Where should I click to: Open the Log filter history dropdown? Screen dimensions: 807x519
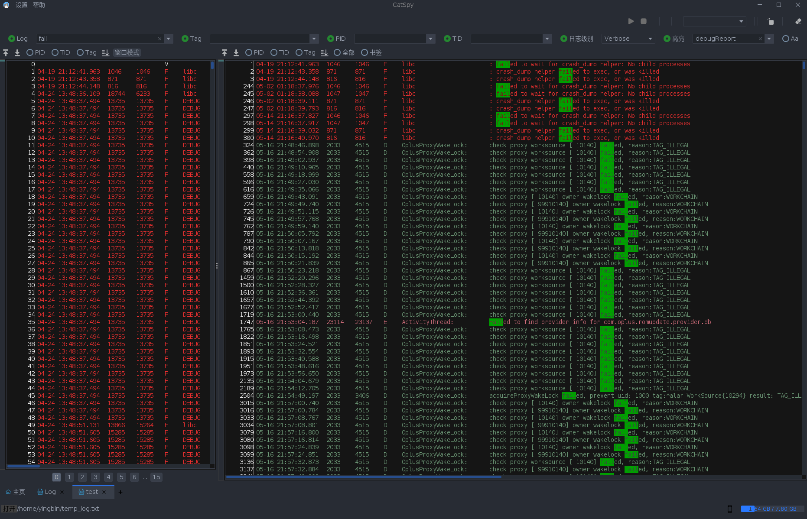click(169, 39)
